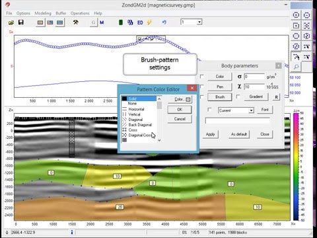Select the Solid pattern with black swatch

click(x=139, y=99)
